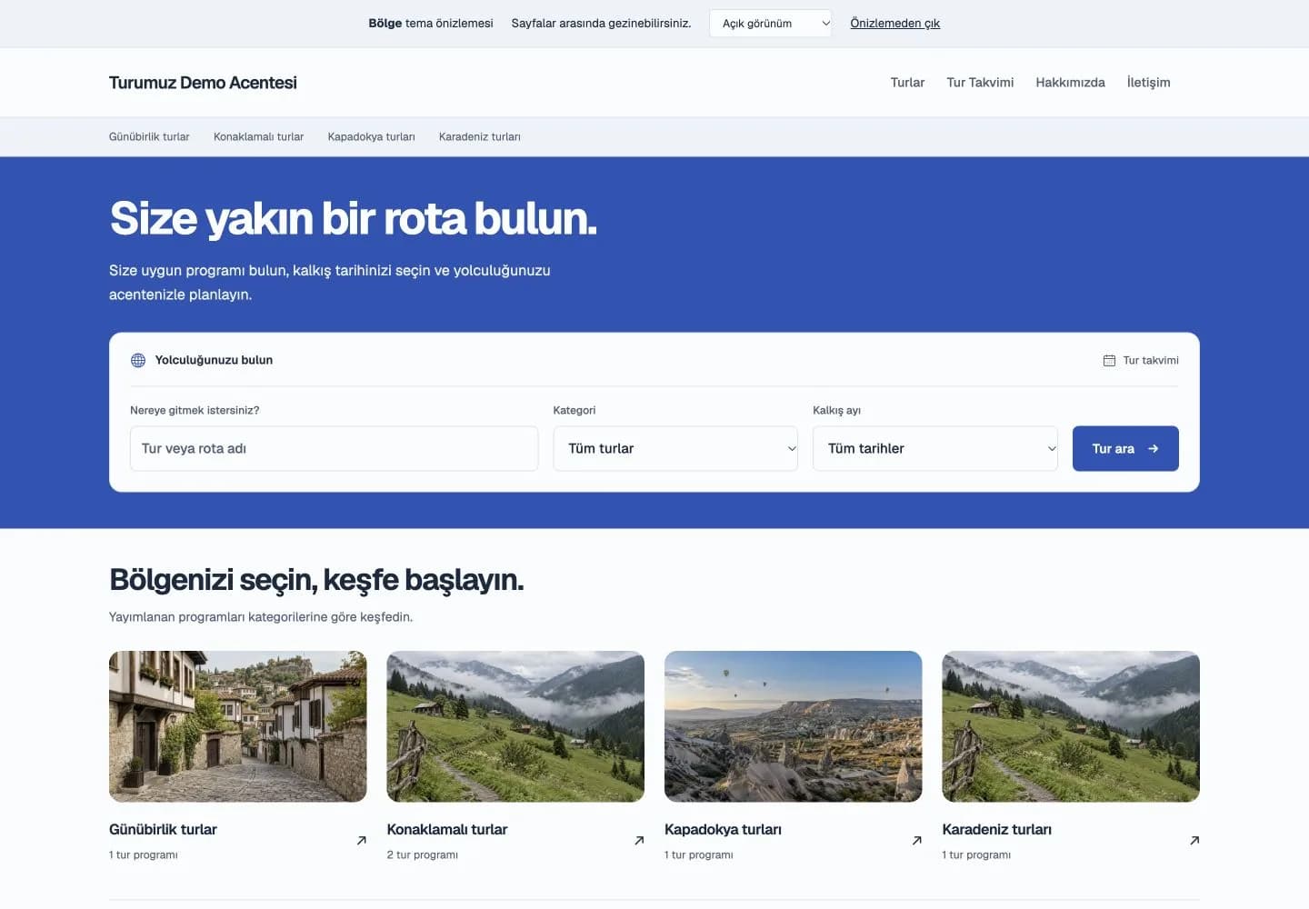This screenshot has height=909, width=1309.
Task: Click the 'Yayımlanan programları kategorilerine göre keşfedin.' text
Action: click(x=261, y=617)
